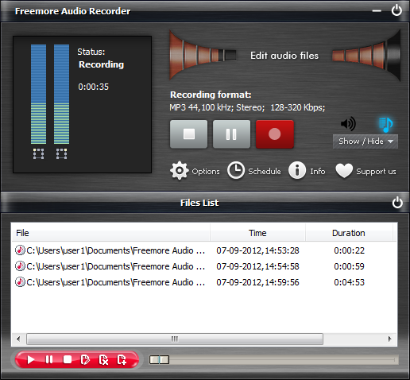Image resolution: width=410 pixels, height=380 pixels.
Task: Click the red record button
Action: coord(275,134)
